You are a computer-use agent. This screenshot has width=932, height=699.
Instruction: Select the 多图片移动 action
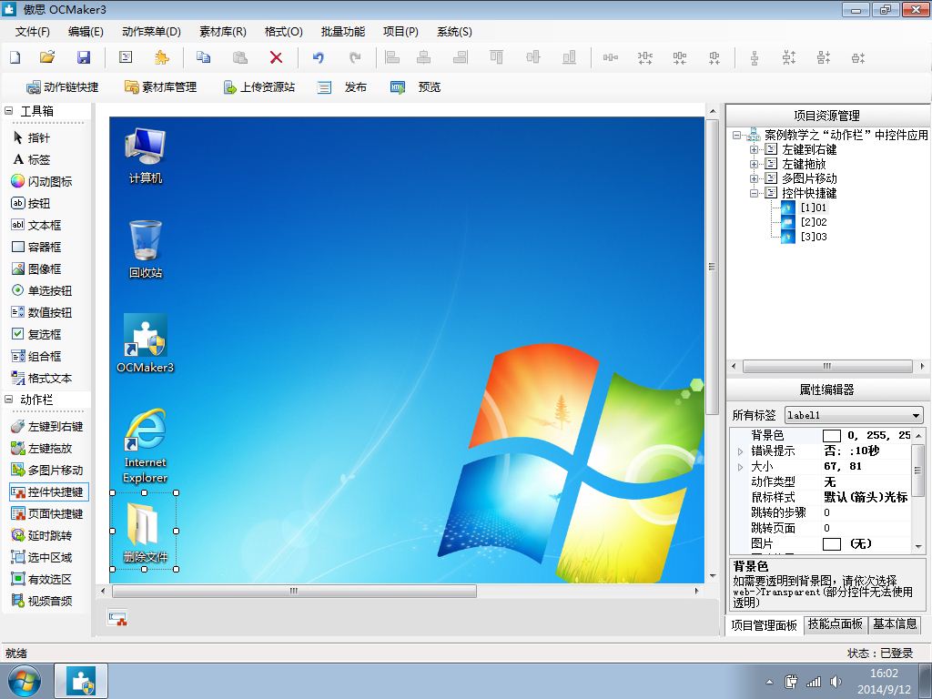(47, 471)
